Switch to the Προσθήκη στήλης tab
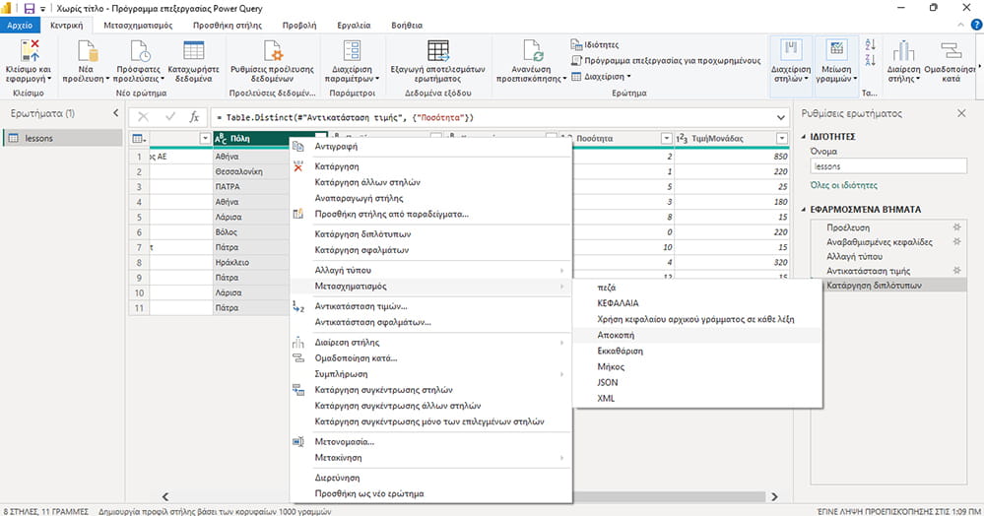This screenshot has height=516, width=984. (x=228, y=25)
